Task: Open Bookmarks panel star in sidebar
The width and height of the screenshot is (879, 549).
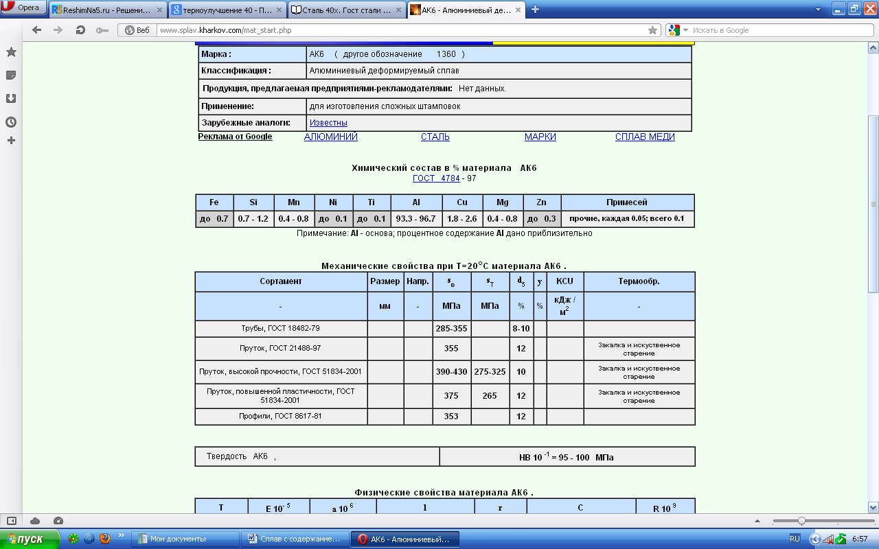Action: 11,52
